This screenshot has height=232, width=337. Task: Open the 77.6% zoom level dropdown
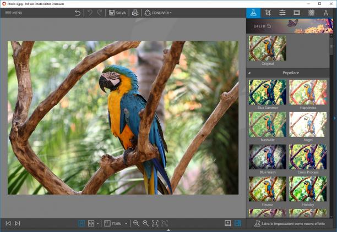pos(126,224)
